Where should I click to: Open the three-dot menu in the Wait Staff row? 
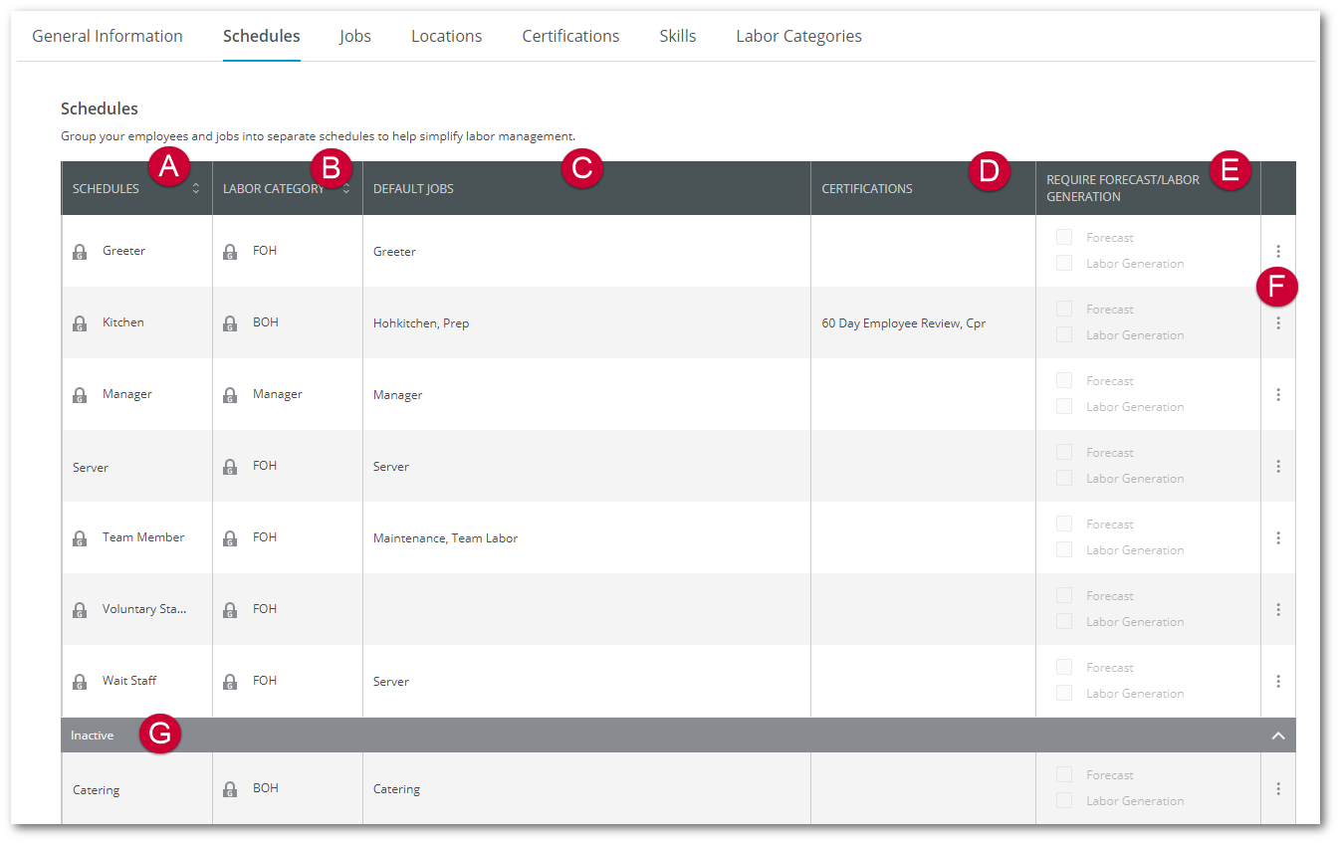[x=1278, y=681]
